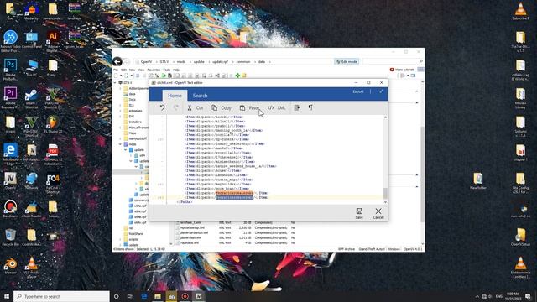Open the FL Studio 20 desktop icon

click(x=53, y=125)
